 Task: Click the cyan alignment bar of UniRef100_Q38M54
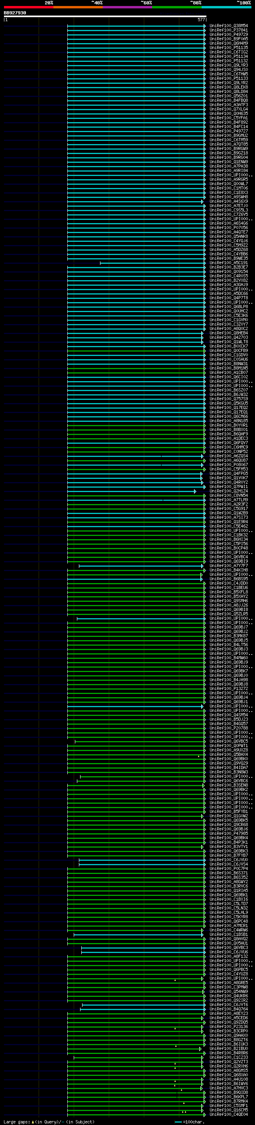pos(136,26)
